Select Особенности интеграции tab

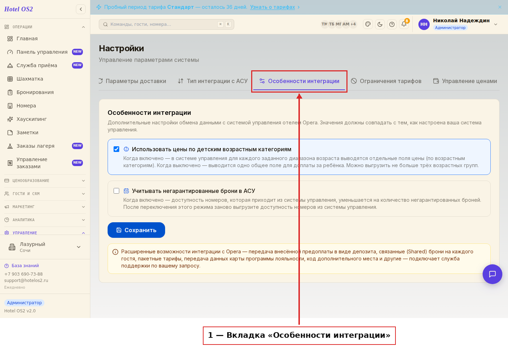[x=299, y=81]
